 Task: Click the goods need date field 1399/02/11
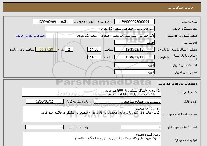click(45, 102)
